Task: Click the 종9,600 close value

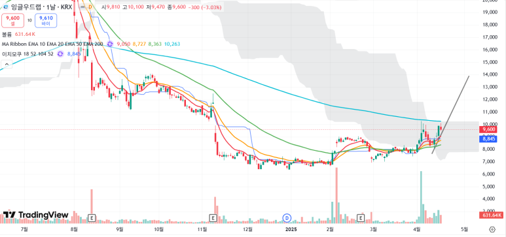Action: (x=175, y=7)
